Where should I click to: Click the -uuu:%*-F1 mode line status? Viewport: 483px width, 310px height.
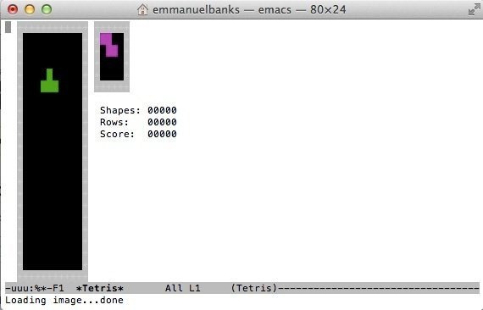[35, 288]
